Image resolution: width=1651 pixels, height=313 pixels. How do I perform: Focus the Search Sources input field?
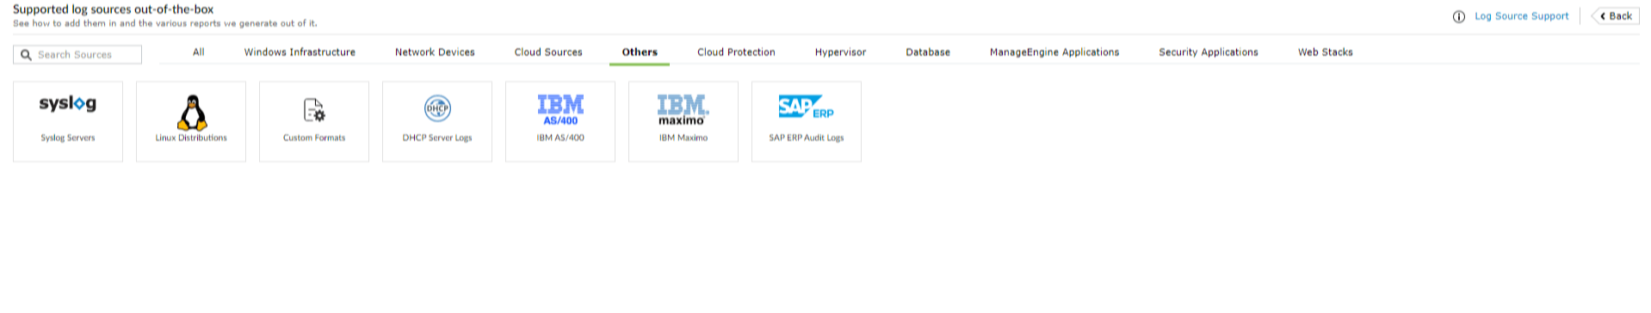(77, 55)
